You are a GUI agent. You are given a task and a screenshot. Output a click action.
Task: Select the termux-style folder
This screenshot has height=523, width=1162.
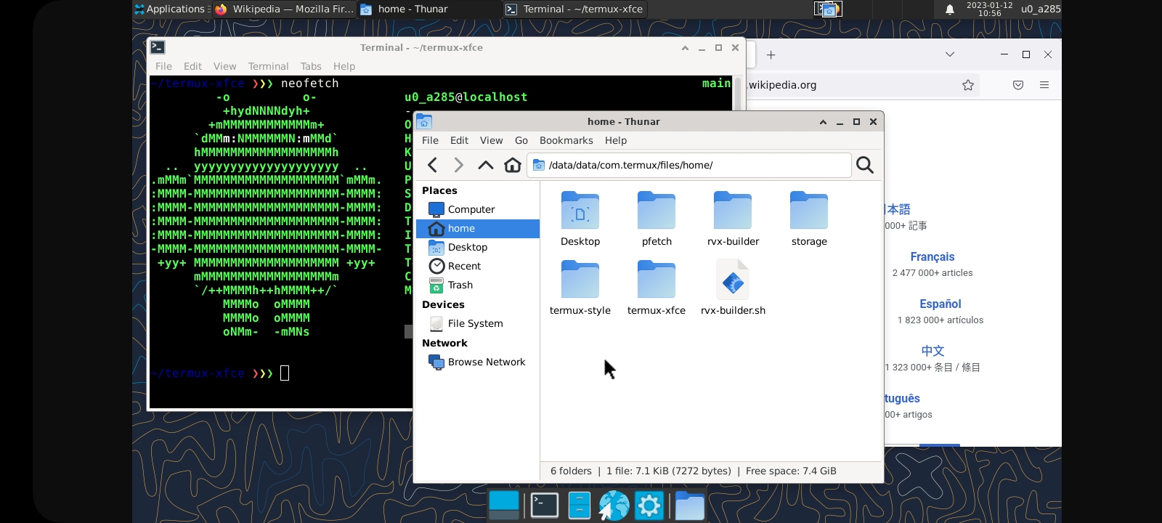[580, 288]
